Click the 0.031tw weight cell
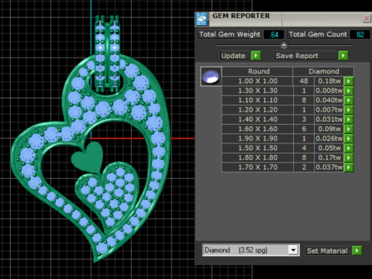 point(329,119)
